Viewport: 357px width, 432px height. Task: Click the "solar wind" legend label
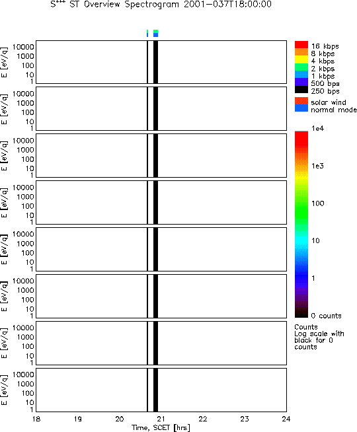(329, 102)
